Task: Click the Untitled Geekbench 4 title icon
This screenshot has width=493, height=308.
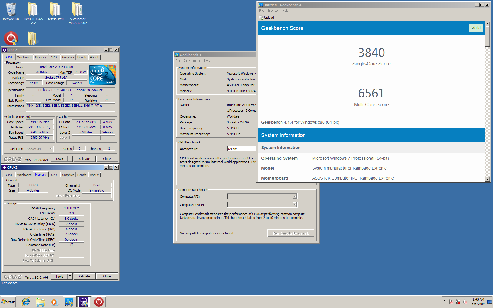Action: (261, 5)
